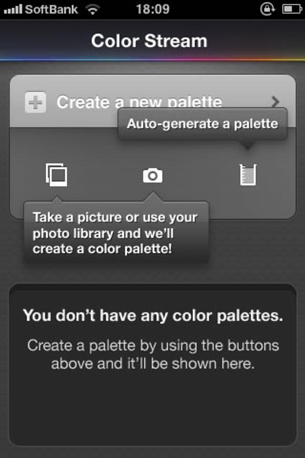Tap the Auto-generate a palette tooltip bubble
The height and width of the screenshot is (458, 305).
tap(202, 124)
